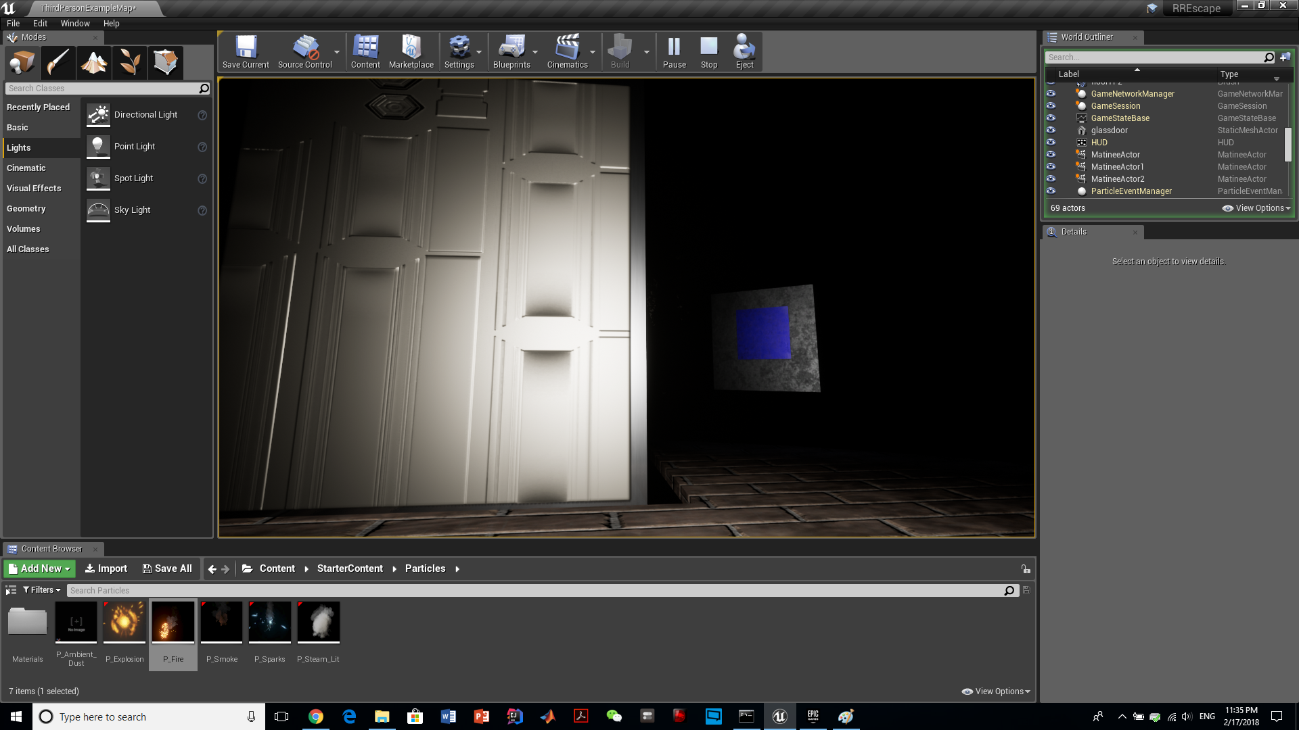Switch to Visual Effects category

pos(34,188)
